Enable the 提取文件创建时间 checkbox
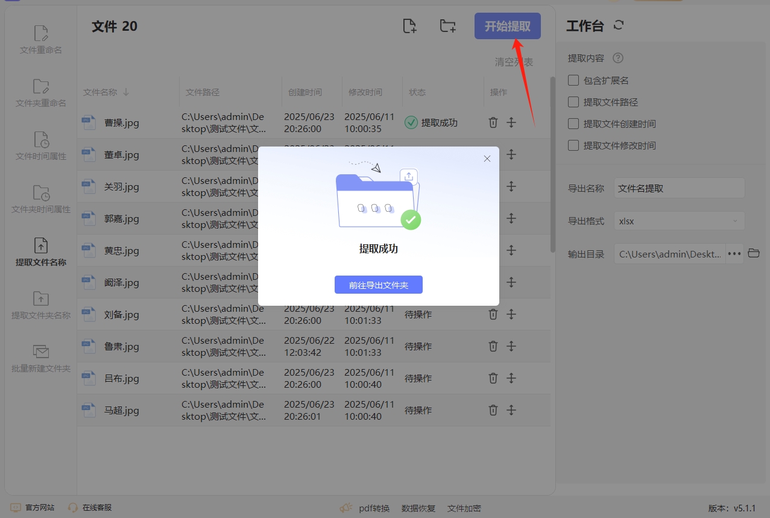Viewport: 770px width, 518px height. point(573,124)
